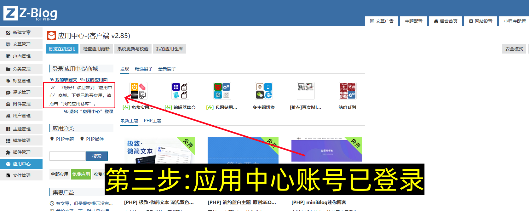The image size is (529, 211).
Task: Click the 用户管理 sidebar icon
Action: point(8,116)
